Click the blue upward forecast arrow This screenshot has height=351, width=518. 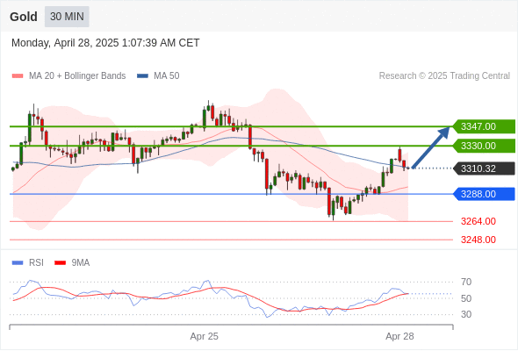click(430, 147)
